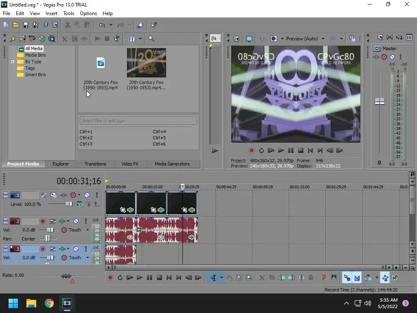Click Track 2 Invert Phase icon
The width and height of the screenshot is (417, 313).
coord(53,221)
